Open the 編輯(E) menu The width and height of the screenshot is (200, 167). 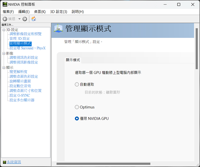coord(24,12)
